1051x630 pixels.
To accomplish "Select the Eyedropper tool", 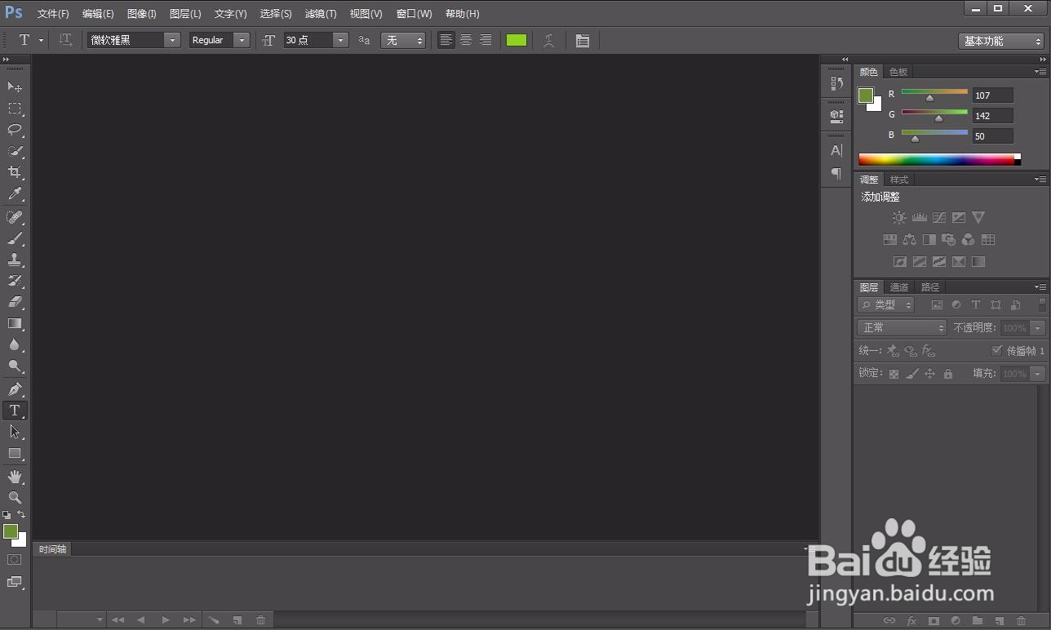I will pyautogui.click(x=15, y=194).
